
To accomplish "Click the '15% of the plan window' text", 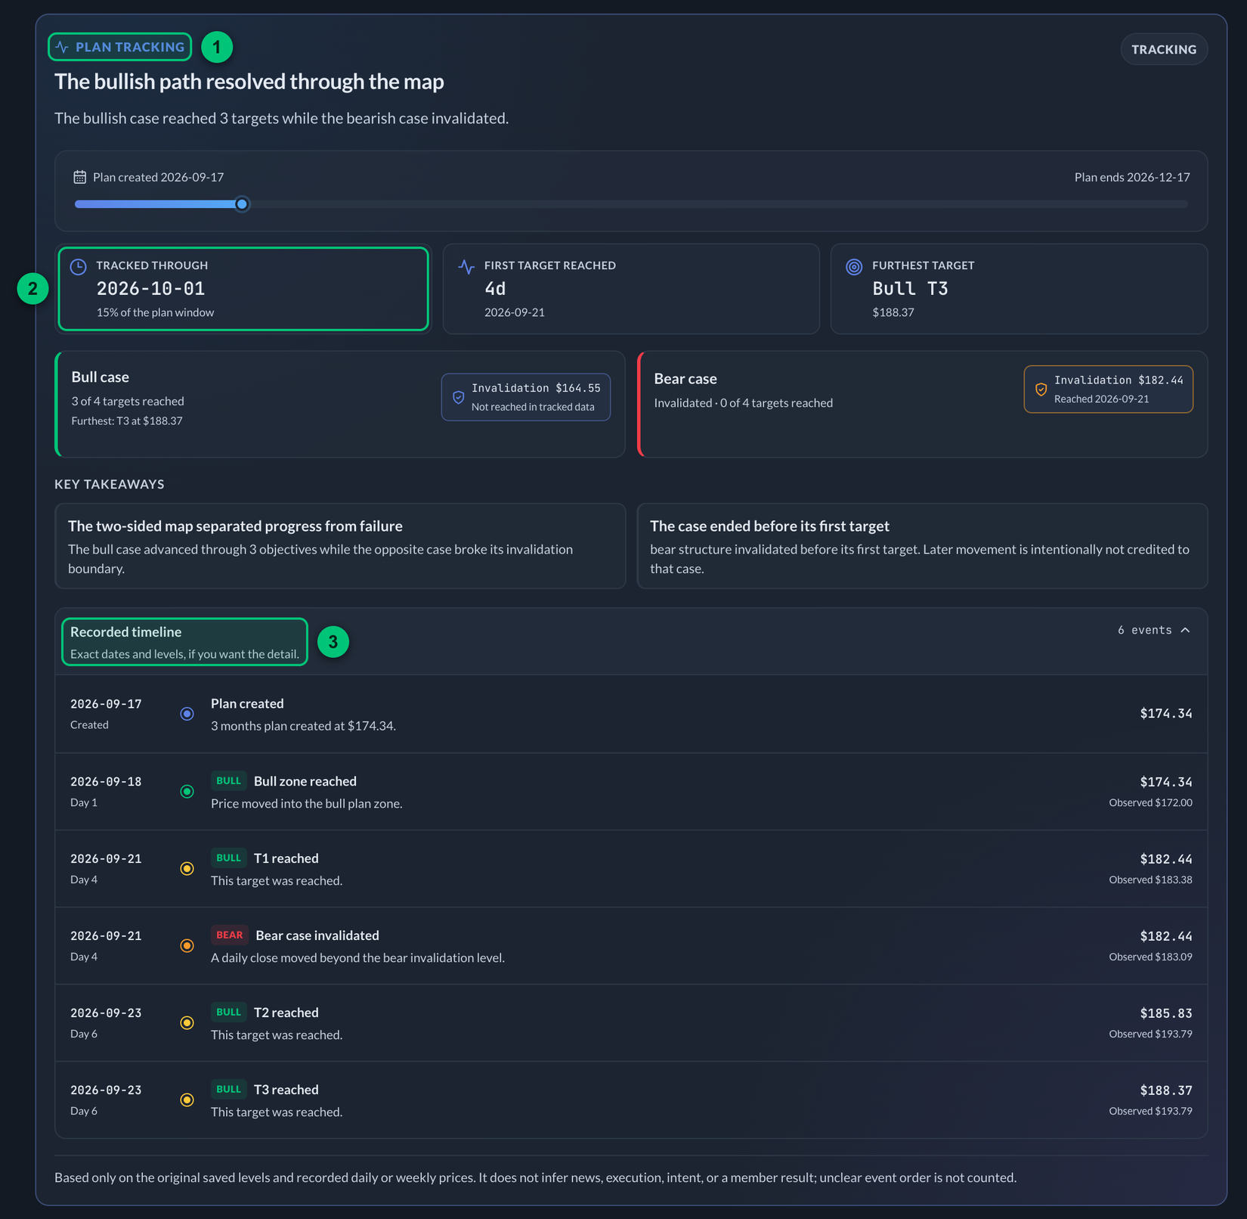I will click(155, 312).
